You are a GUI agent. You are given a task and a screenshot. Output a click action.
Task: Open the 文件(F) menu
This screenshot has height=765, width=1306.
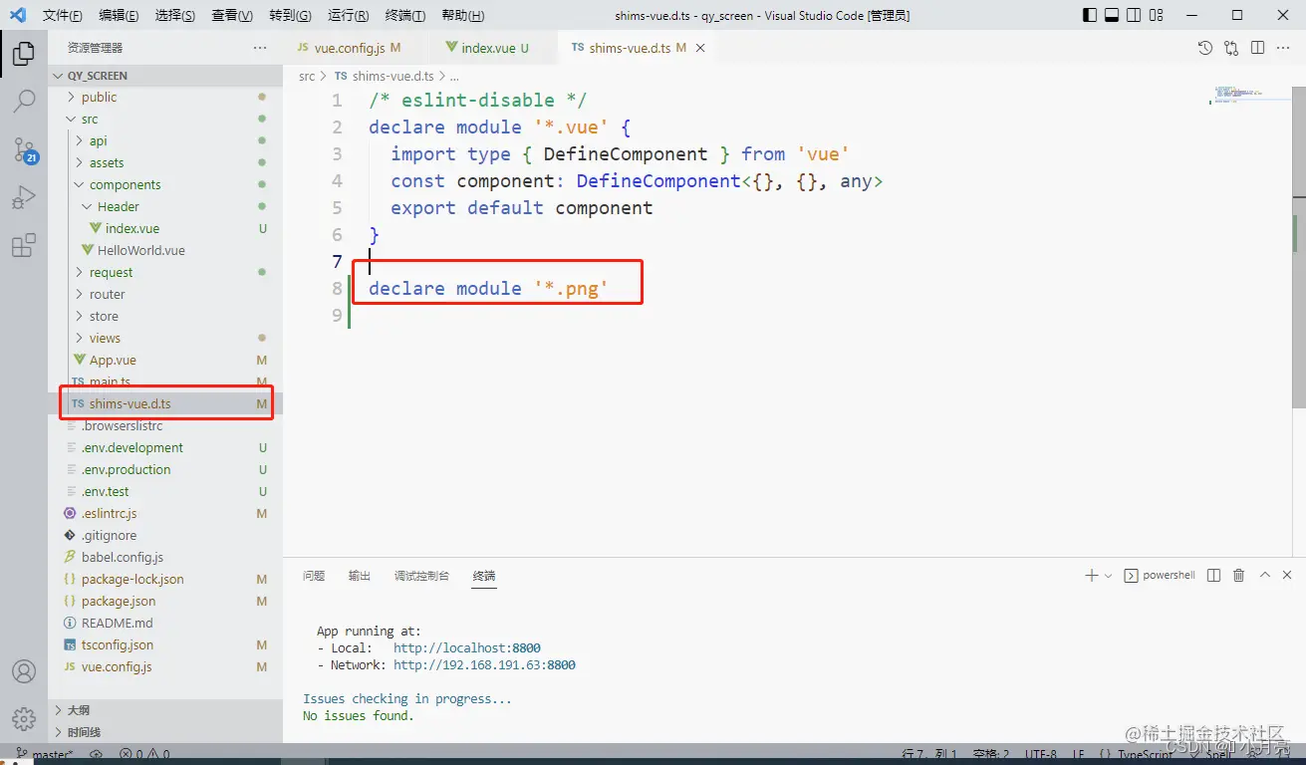63,16
